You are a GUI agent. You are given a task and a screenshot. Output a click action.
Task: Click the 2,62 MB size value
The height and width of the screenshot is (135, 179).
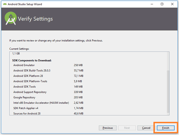[x=79, y=103]
